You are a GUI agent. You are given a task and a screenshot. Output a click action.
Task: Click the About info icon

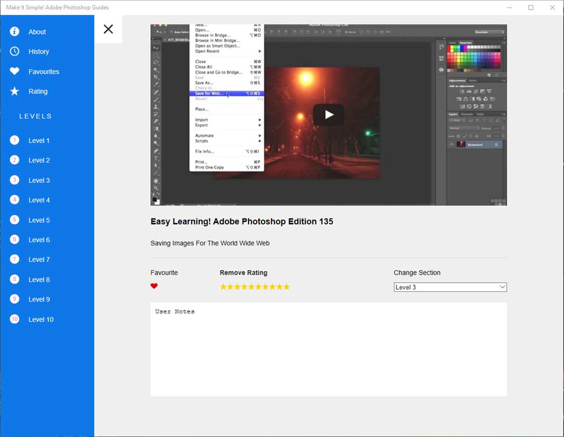click(15, 32)
